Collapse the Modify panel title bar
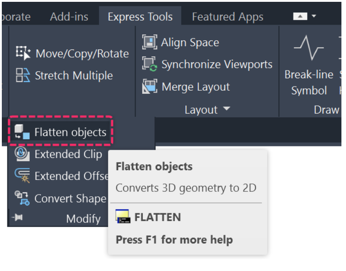Image resolution: width=346 pixels, height=271 pixels. [83, 218]
